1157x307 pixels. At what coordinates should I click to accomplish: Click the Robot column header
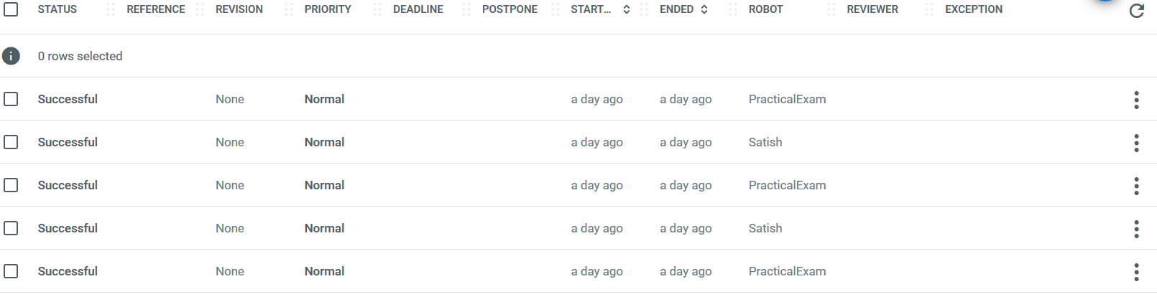765,9
